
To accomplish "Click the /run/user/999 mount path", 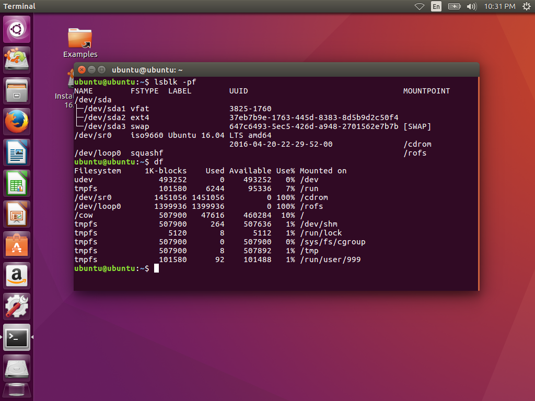I will pyautogui.click(x=330, y=260).
